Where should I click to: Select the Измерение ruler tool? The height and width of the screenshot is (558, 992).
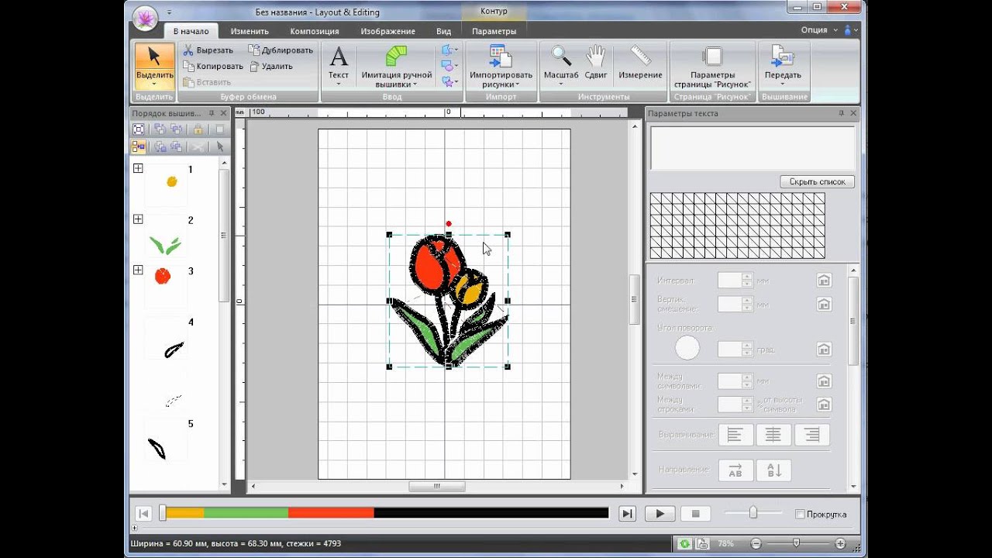(640, 62)
